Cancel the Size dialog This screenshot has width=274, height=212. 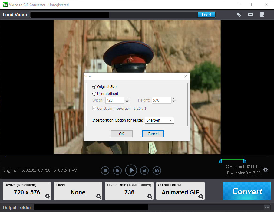(x=153, y=134)
